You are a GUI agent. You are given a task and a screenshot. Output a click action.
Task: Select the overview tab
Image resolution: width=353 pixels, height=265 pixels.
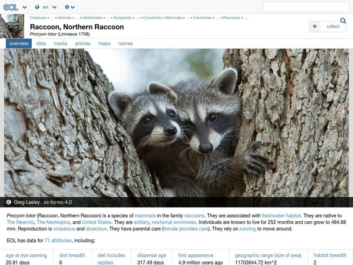pos(19,43)
